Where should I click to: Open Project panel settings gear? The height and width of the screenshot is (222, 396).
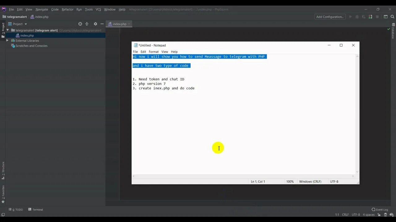pos(95,24)
